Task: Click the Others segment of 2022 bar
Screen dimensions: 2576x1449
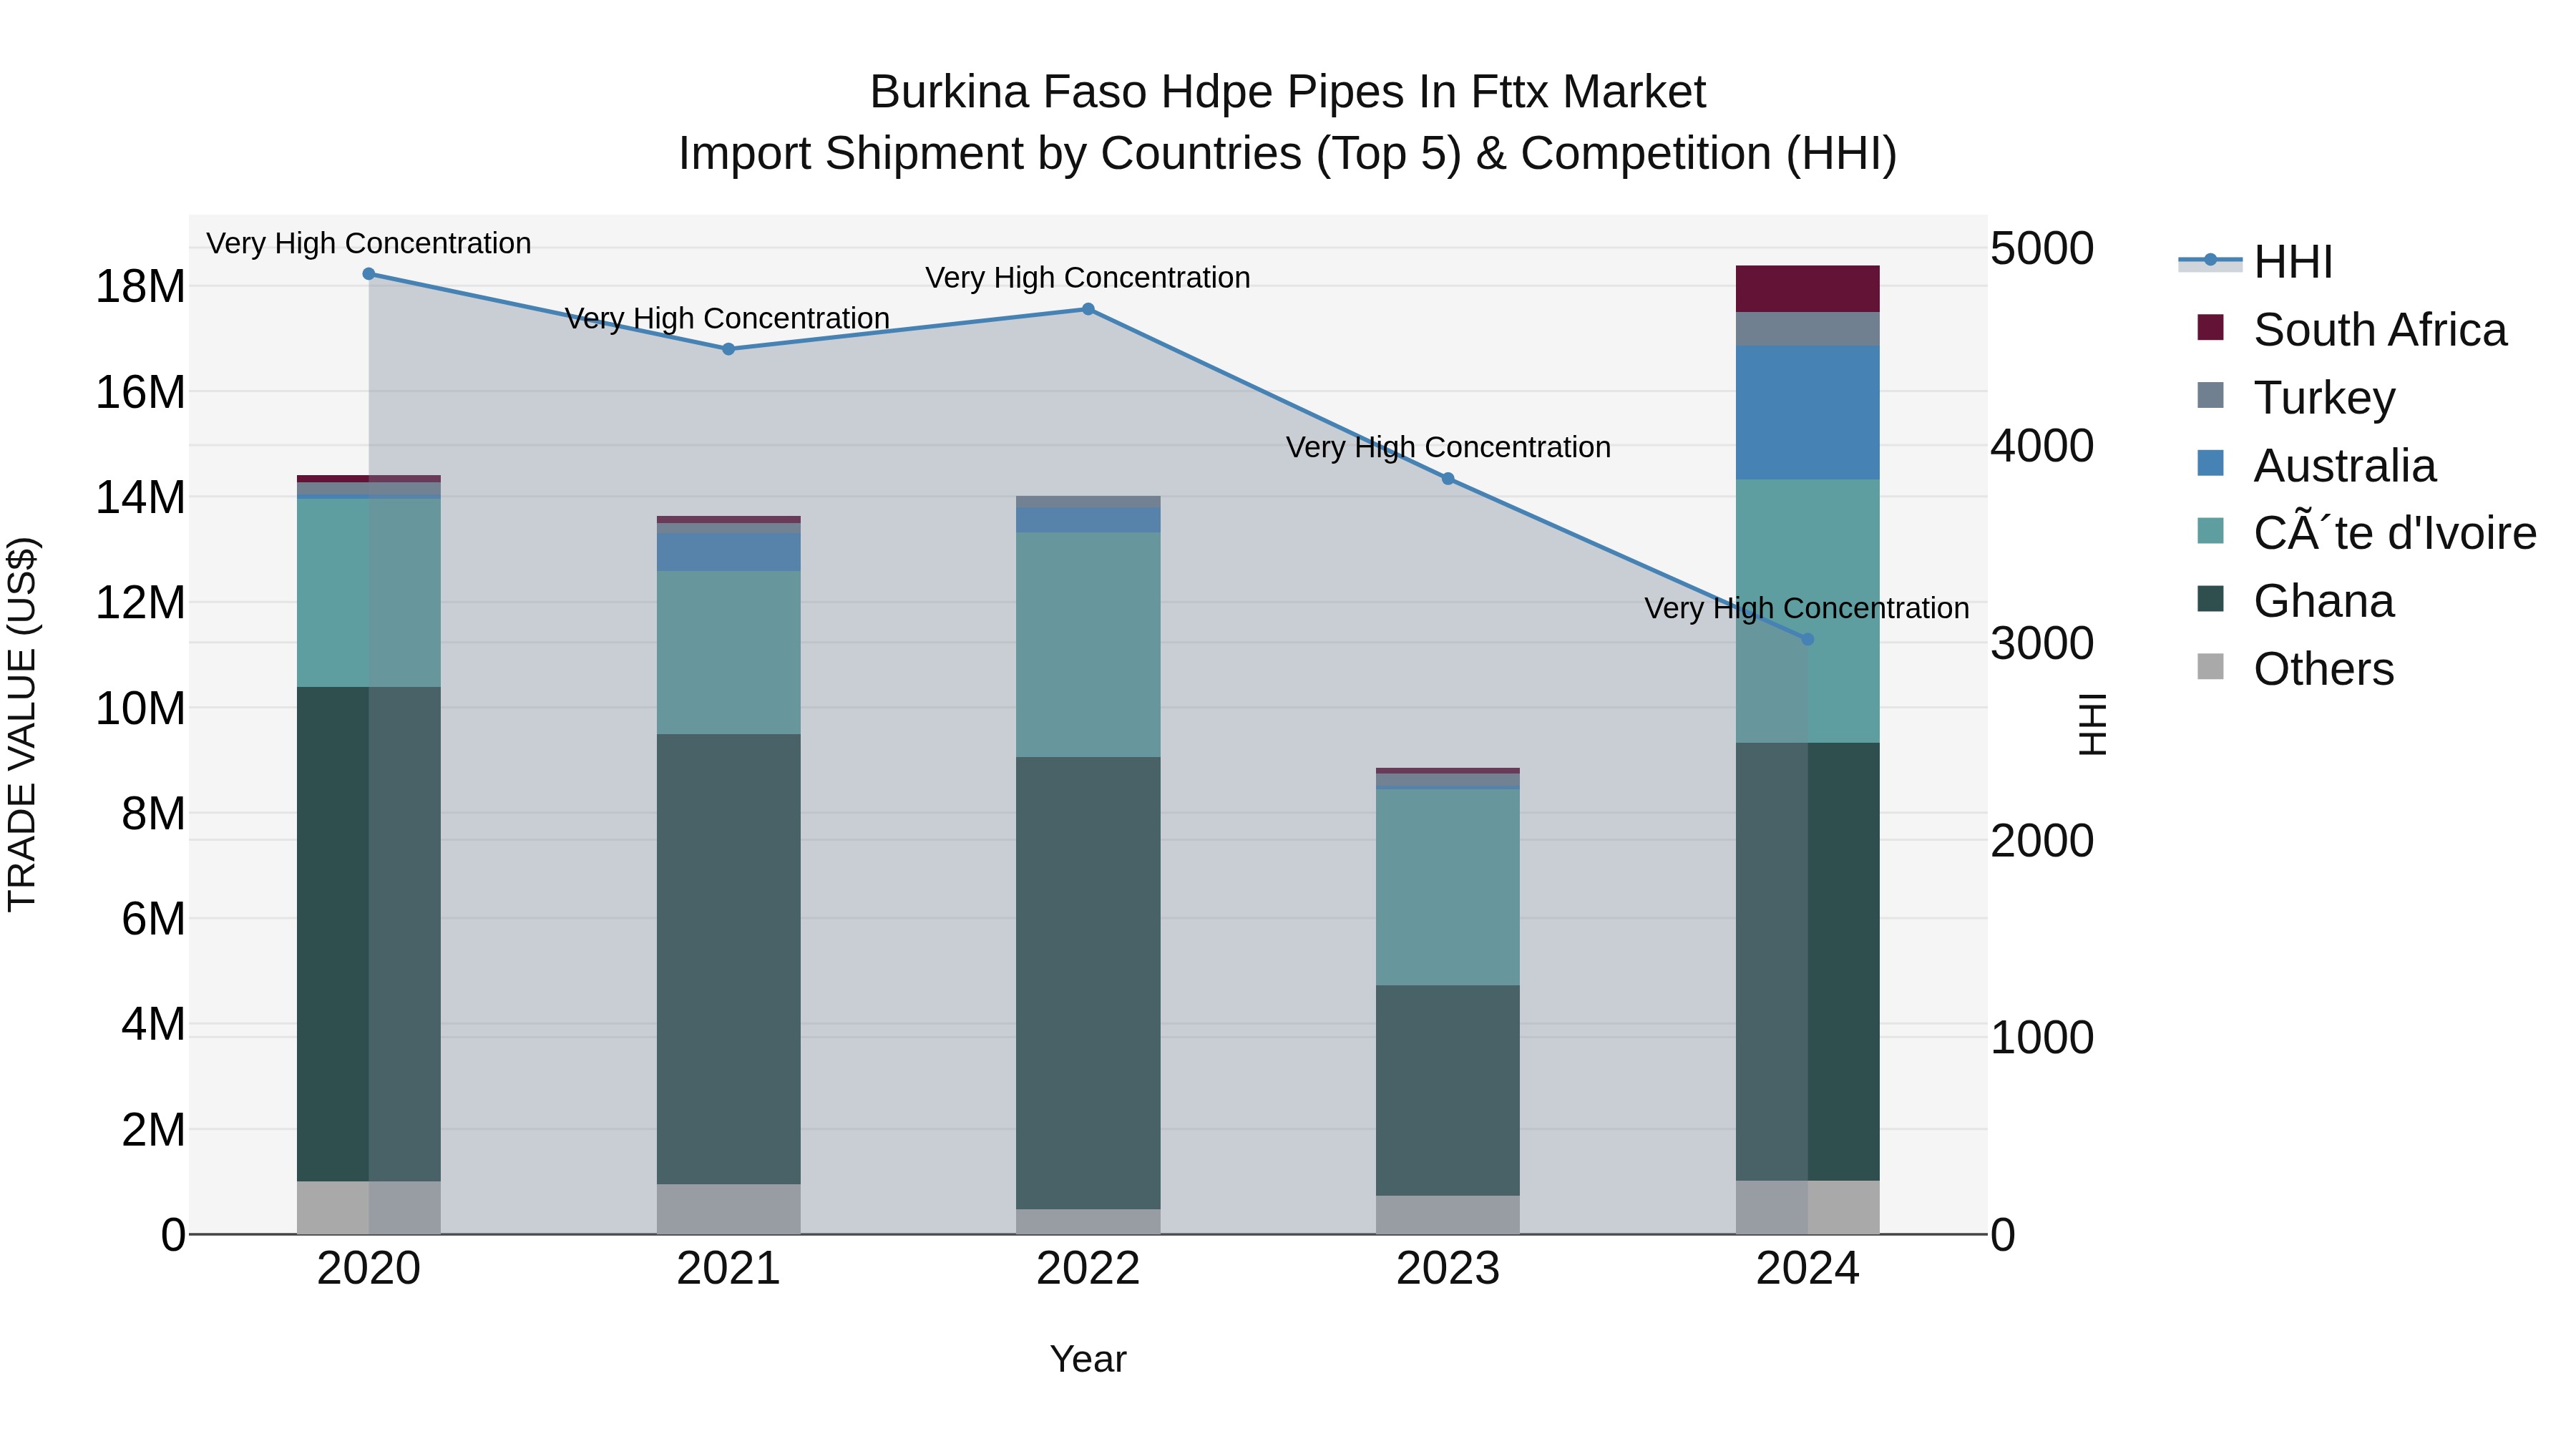Action: point(1088,1222)
